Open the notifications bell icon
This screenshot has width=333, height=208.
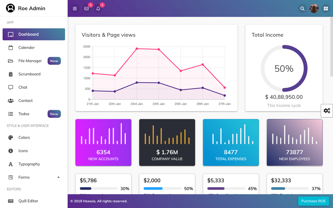click(x=98, y=9)
